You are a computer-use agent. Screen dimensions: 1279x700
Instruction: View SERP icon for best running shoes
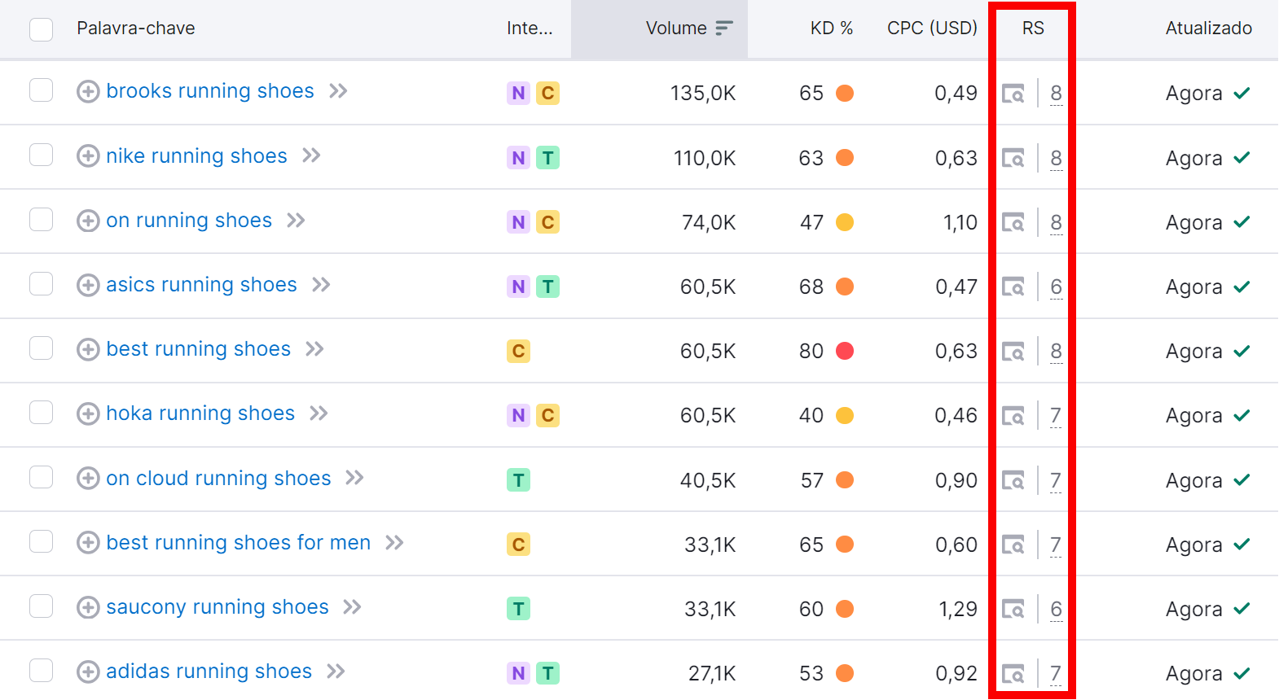pyautogui.click(x=1013, y=352)
